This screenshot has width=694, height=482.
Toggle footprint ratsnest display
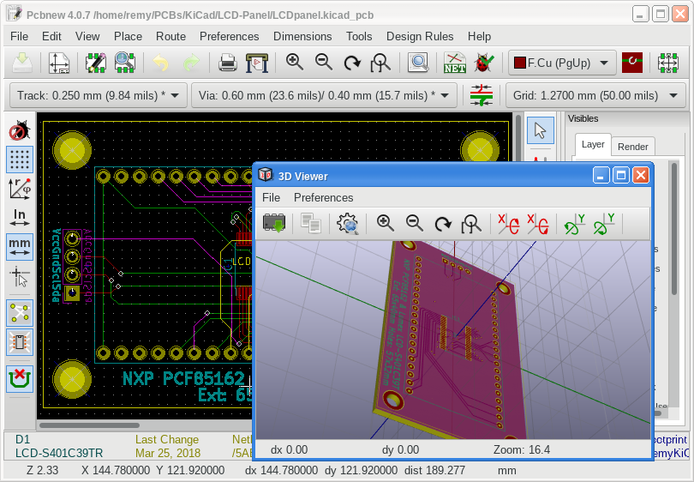point(20,342)
